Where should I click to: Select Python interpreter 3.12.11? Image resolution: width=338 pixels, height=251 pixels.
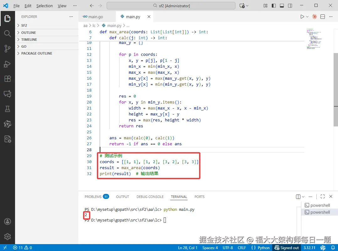click(309, 248)
